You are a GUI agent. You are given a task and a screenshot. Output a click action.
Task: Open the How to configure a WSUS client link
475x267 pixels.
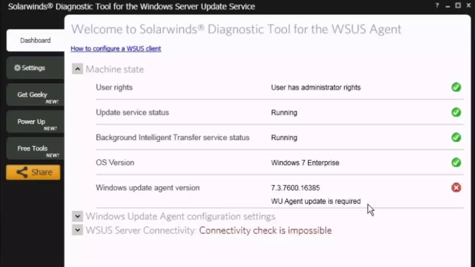pos(116,49)
